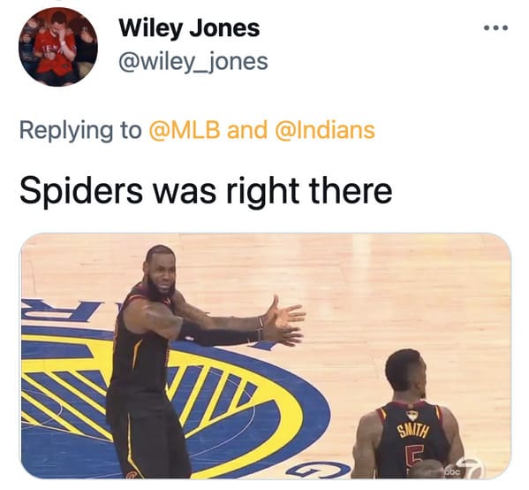Click the Replying to label

tap(80, 131)
